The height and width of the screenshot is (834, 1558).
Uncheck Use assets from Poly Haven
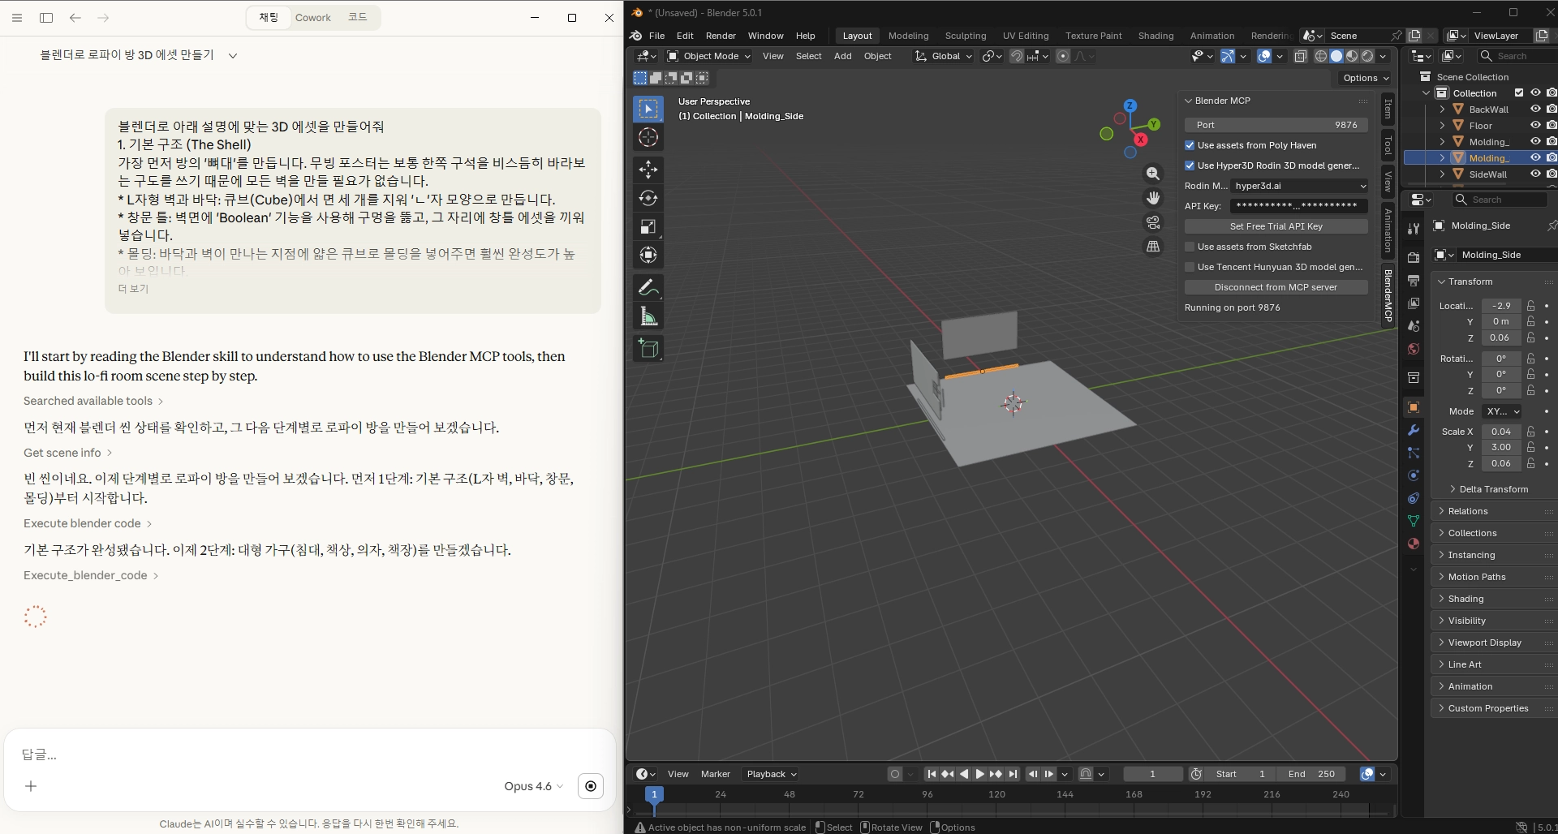pos(1190,145)
